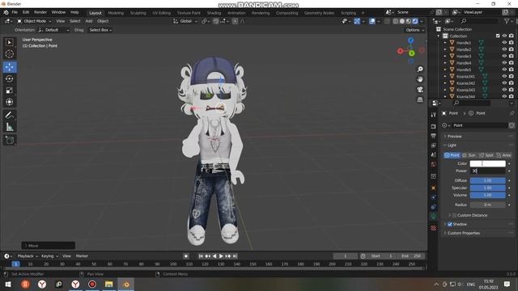Hide Ksenia341 using its eye icon
The image size is (518, 291).
tap(504, 76)
